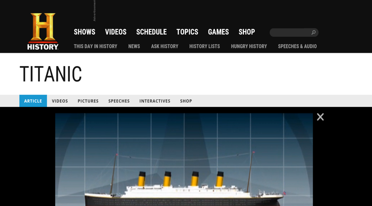Click the search magnifier icon
The height and width of the screenshot is (206, 372).
313,33
